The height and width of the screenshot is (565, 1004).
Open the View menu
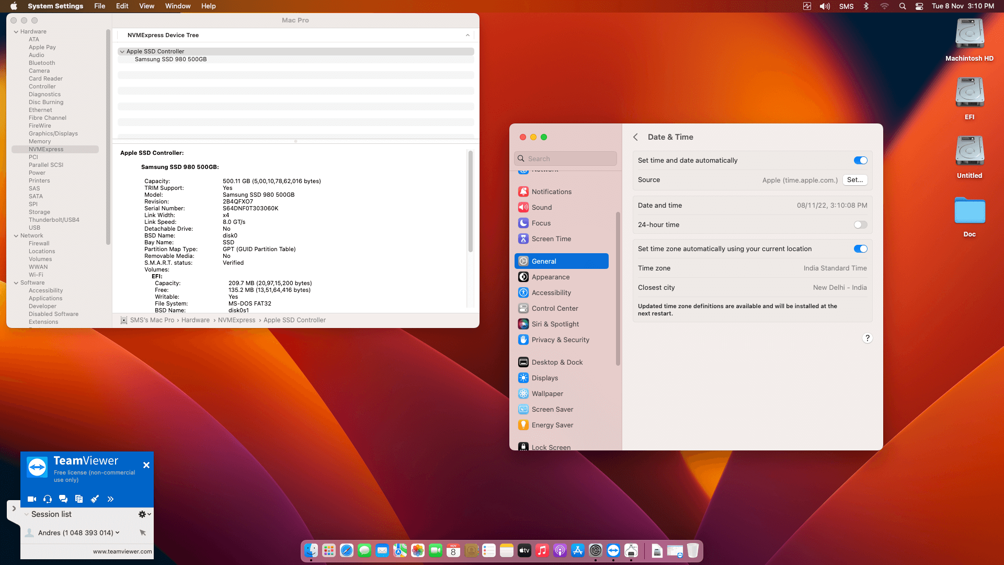tap(146, 6)
